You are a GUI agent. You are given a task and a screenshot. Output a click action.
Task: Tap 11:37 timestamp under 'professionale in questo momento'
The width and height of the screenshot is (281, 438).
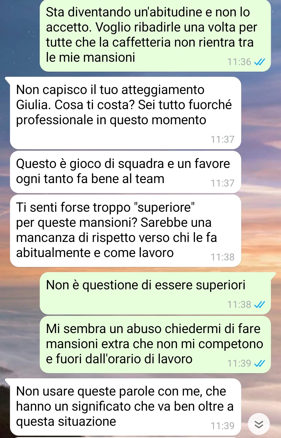pos(222,140)
